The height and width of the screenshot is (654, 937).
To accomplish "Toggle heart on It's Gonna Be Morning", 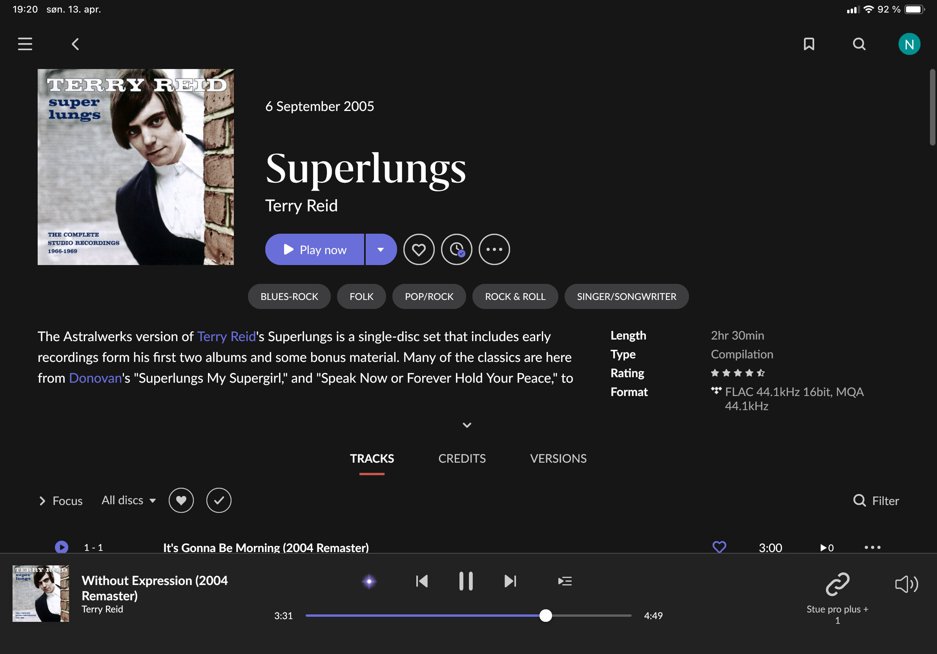I will (719, 546).
